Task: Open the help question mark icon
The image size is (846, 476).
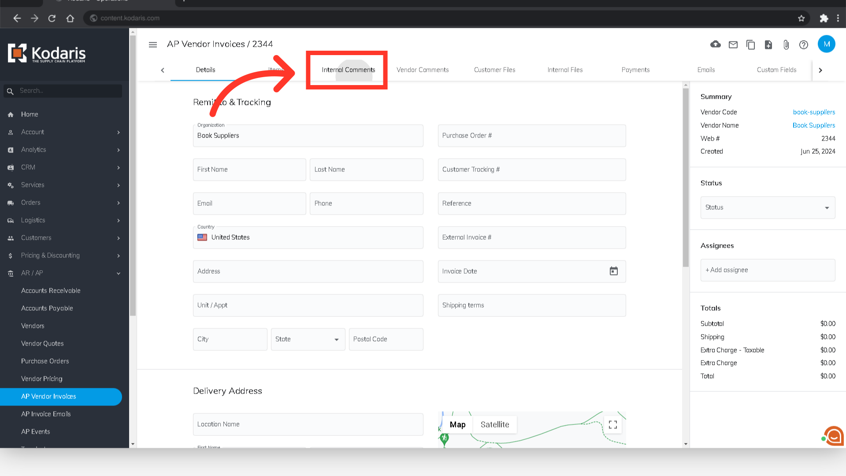Action: pos(804,45)
